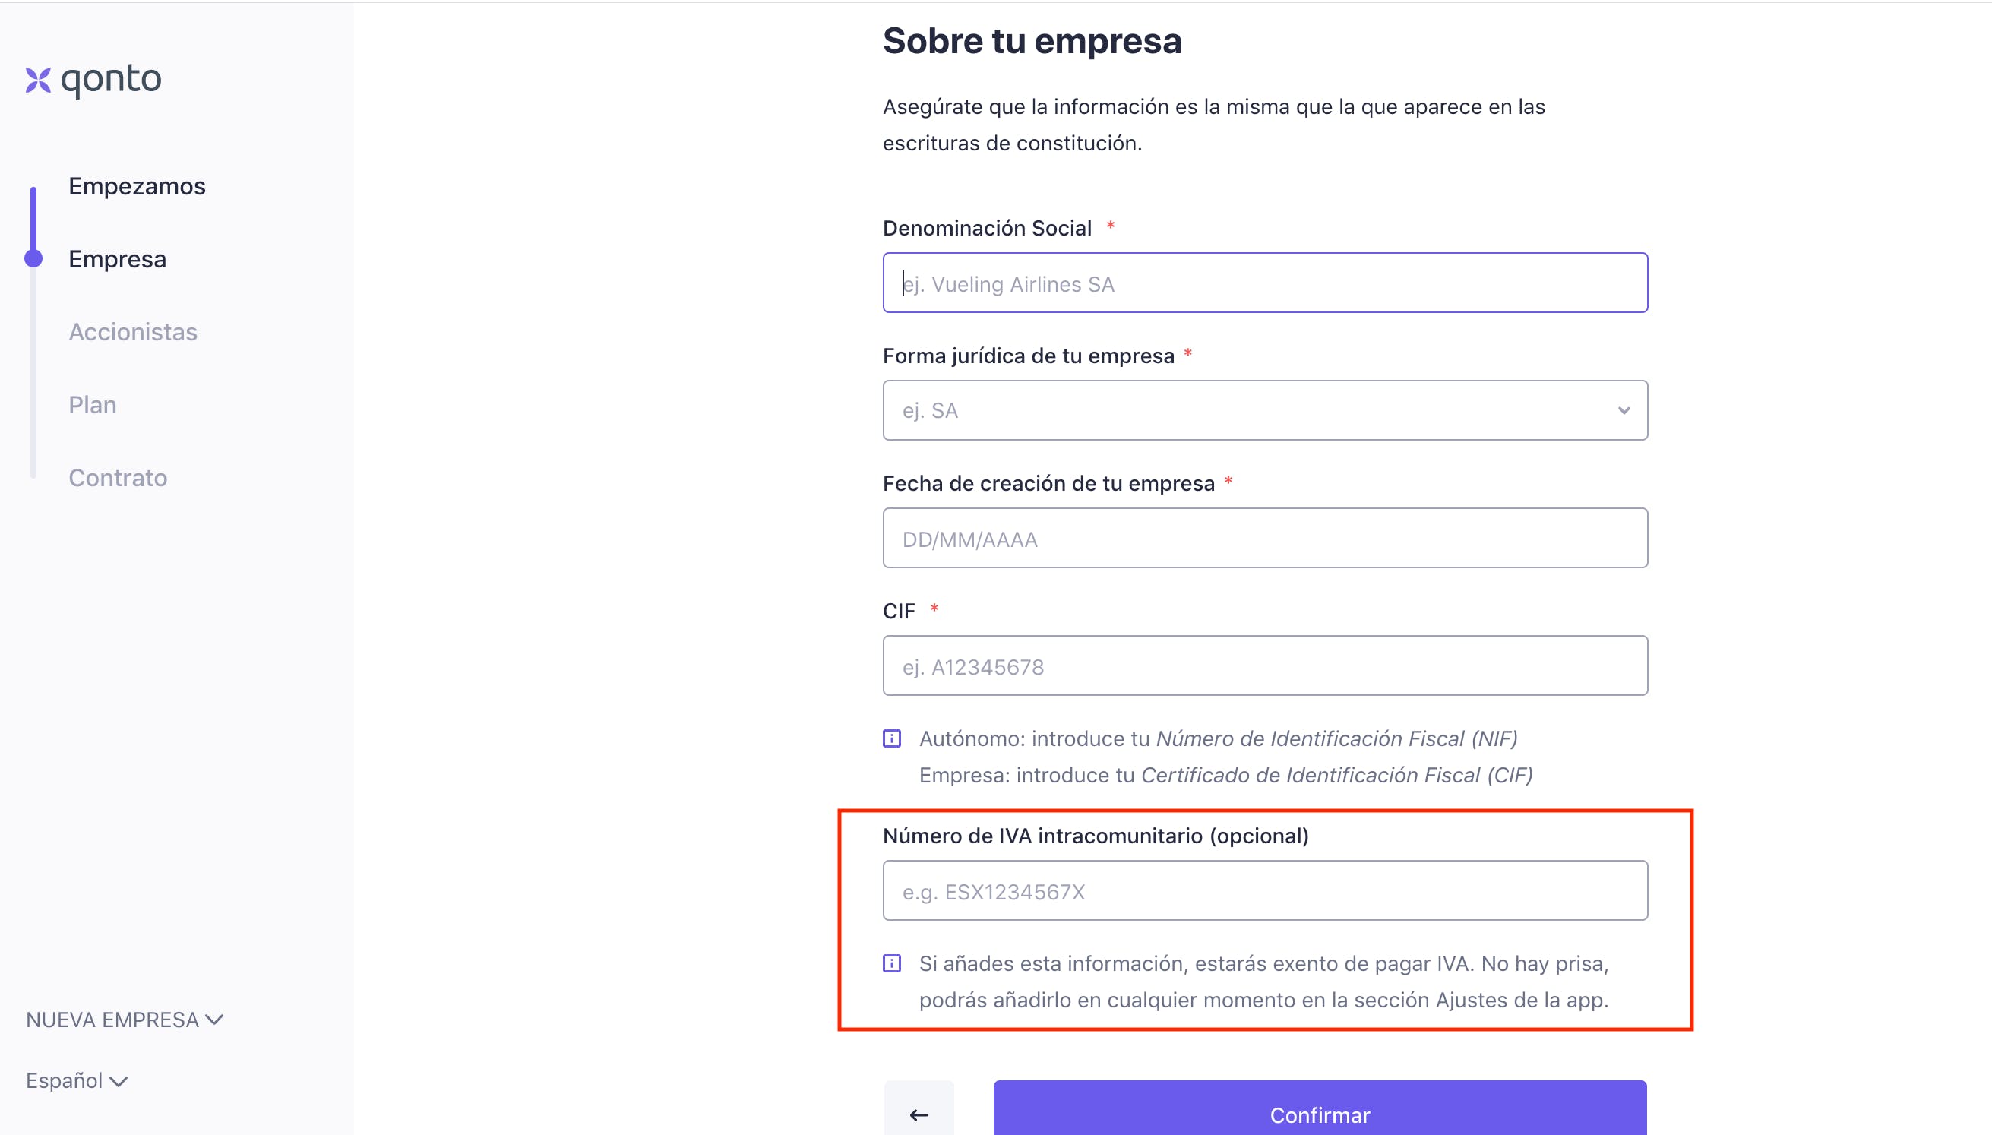1992x1135 pixels.
Task: Click the chevron icon next to NUEVA EMPRESA
Action: (x=214, y=1020)
